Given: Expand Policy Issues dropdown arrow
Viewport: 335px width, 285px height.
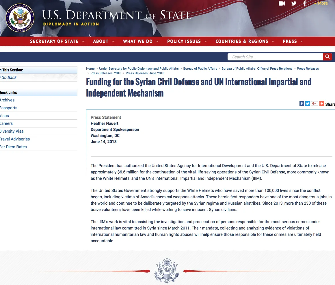Looking at the screenshot, I should pos(206,41).
